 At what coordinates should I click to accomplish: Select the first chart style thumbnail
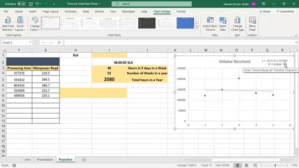coord(50,23)
